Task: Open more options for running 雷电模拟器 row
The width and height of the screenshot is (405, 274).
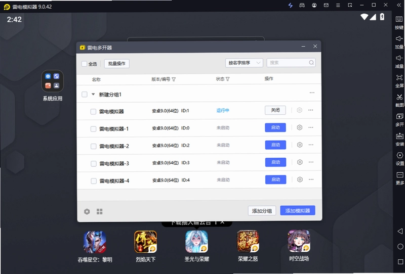Action: pyautogui.click(x=311, y=110)
